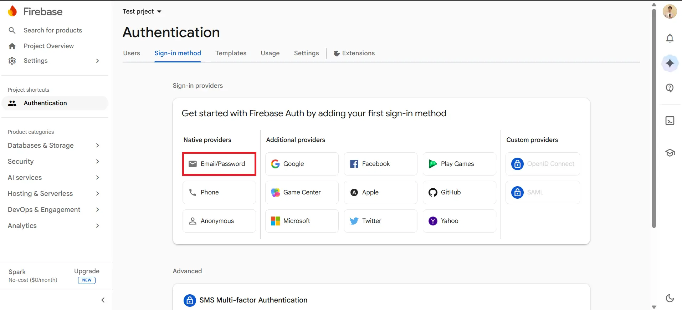Click the Yahoo Y icon

point(433,221)
